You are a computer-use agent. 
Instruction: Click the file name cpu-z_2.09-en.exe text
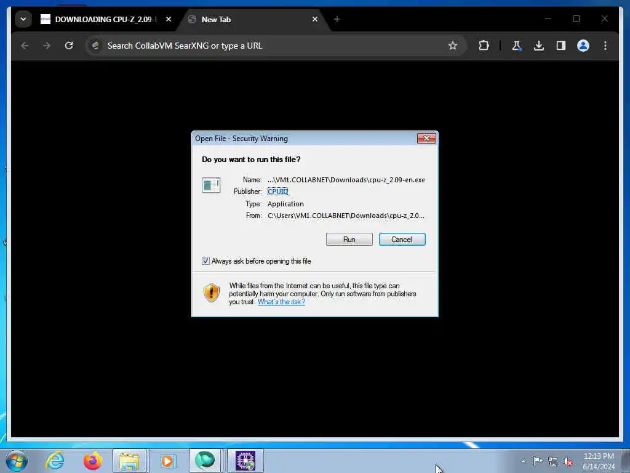(398, 180)
